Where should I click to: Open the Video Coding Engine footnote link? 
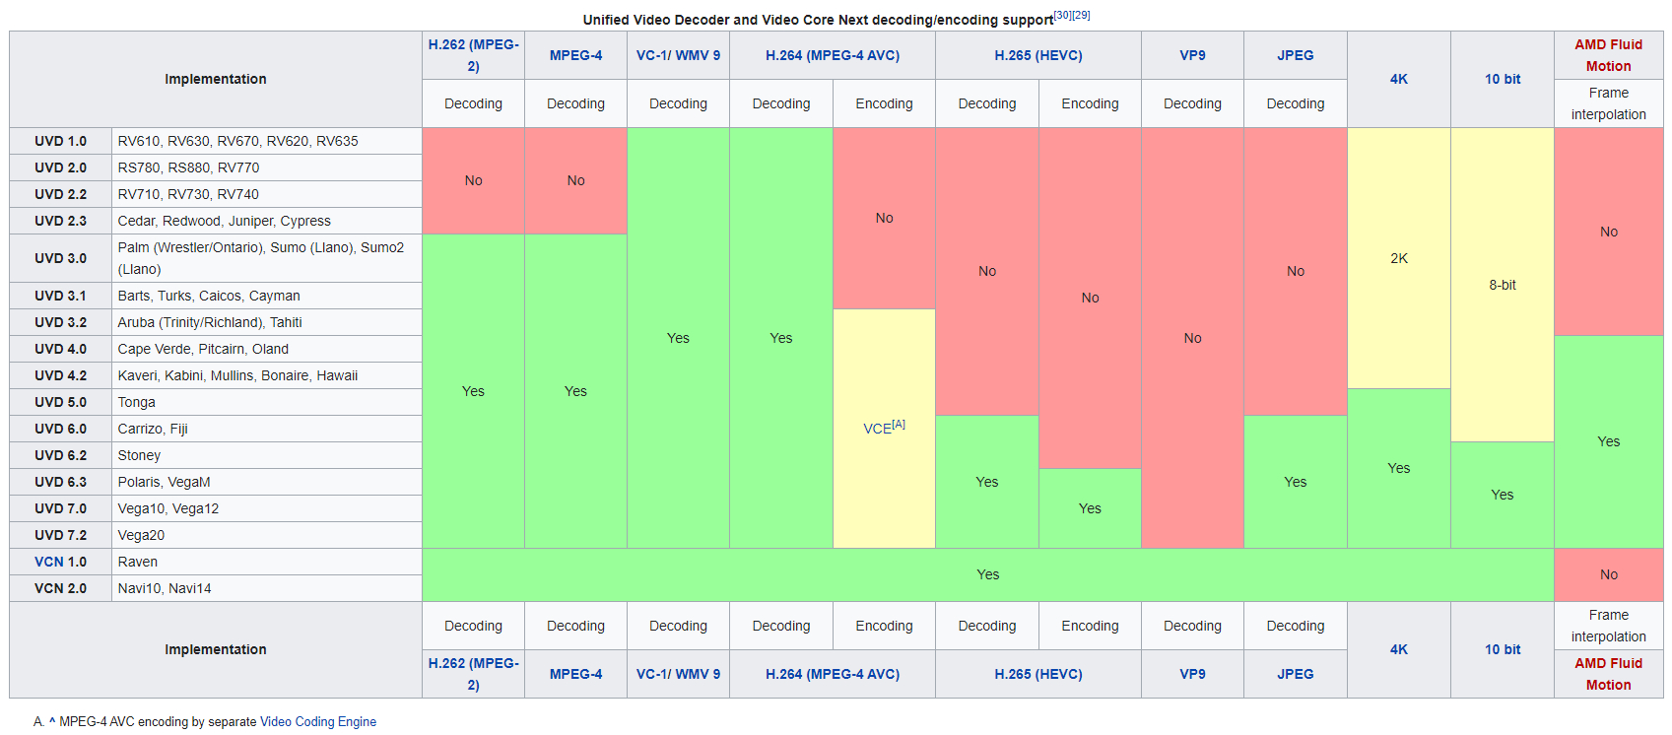(x=317, y=722)
